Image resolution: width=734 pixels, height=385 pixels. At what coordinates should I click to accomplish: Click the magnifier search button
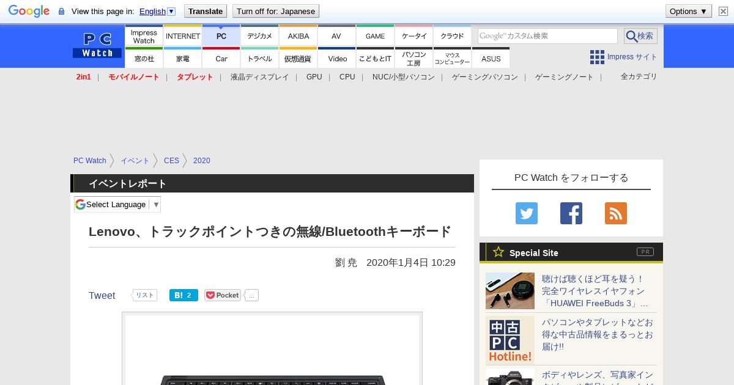click(640, 36)
